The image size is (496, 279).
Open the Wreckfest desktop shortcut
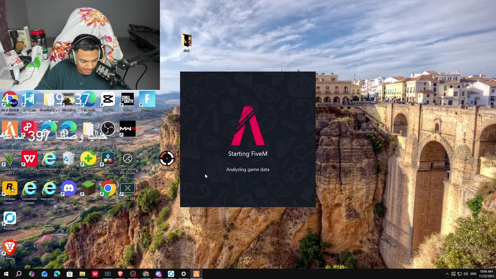(69, 102)
